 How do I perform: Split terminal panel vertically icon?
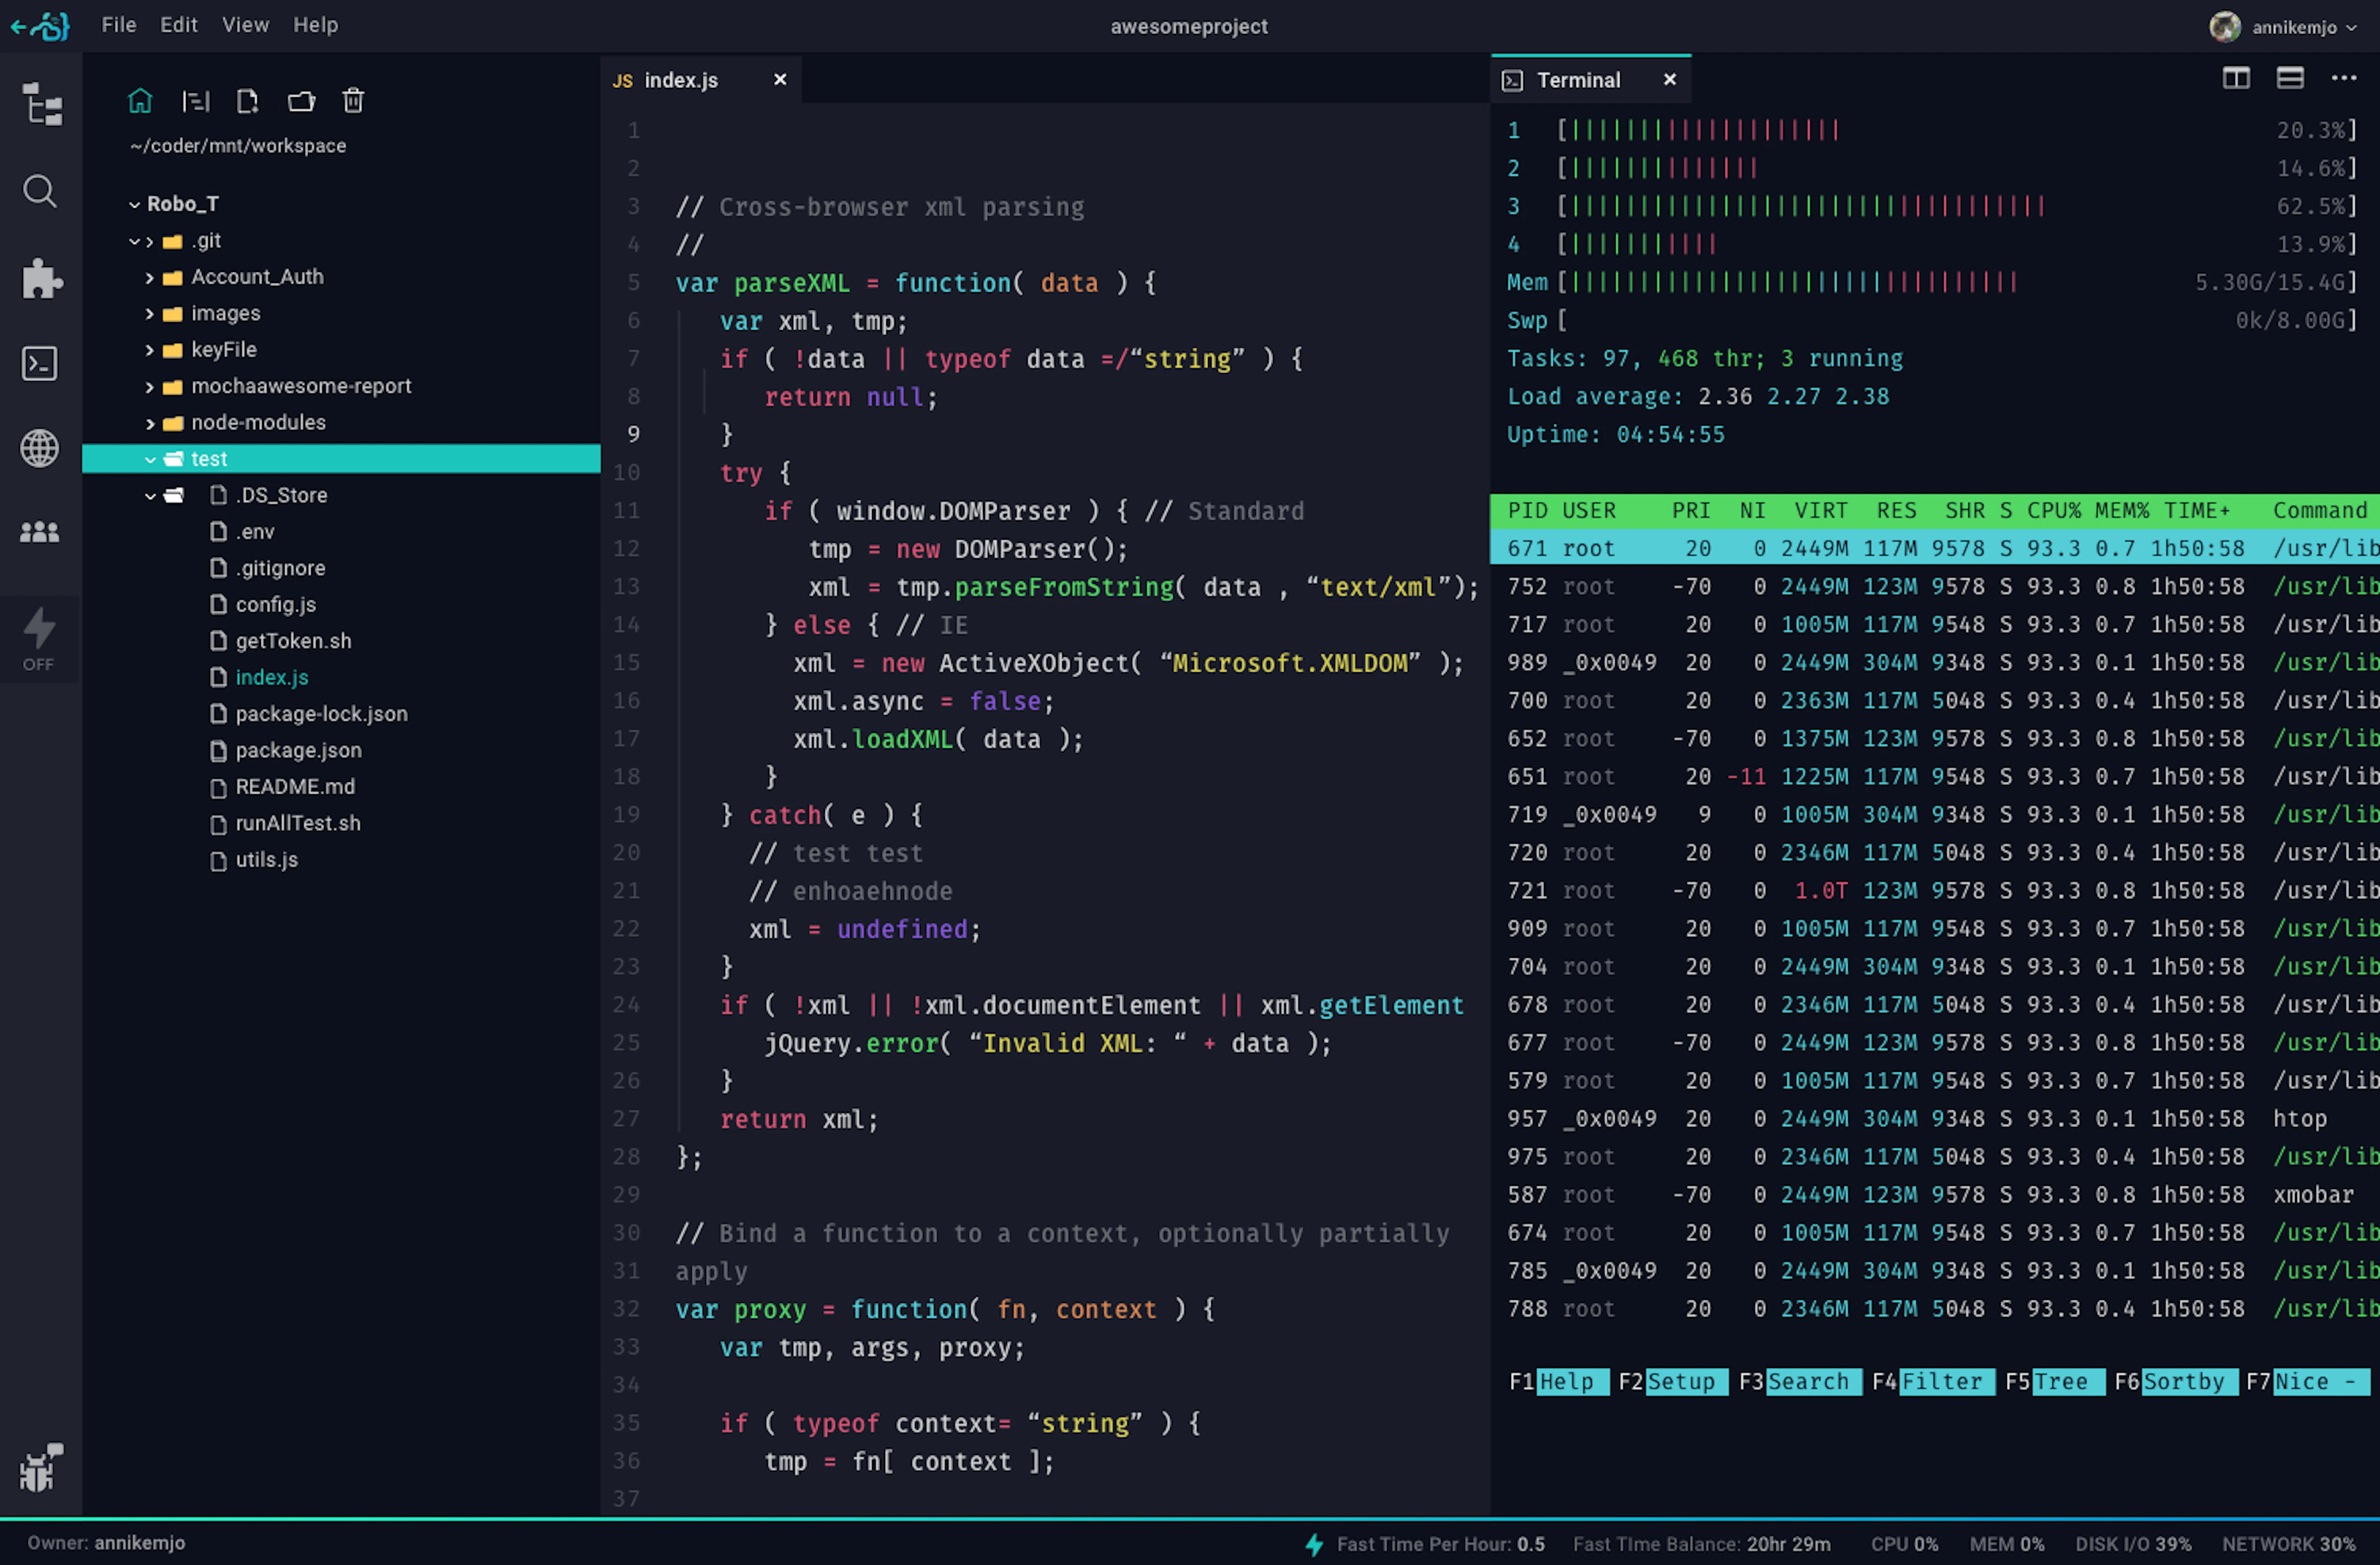(x=2236, y=78)
